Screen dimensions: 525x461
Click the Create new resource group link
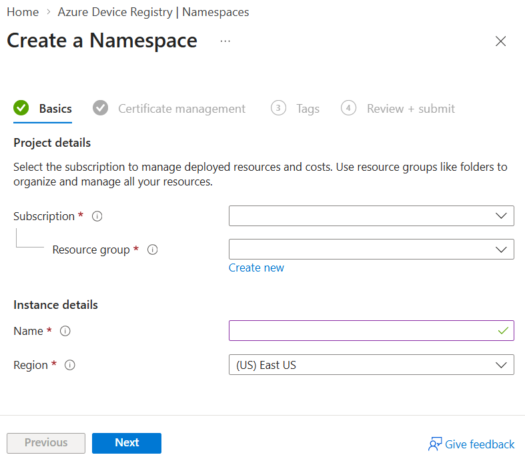(256, 268)
